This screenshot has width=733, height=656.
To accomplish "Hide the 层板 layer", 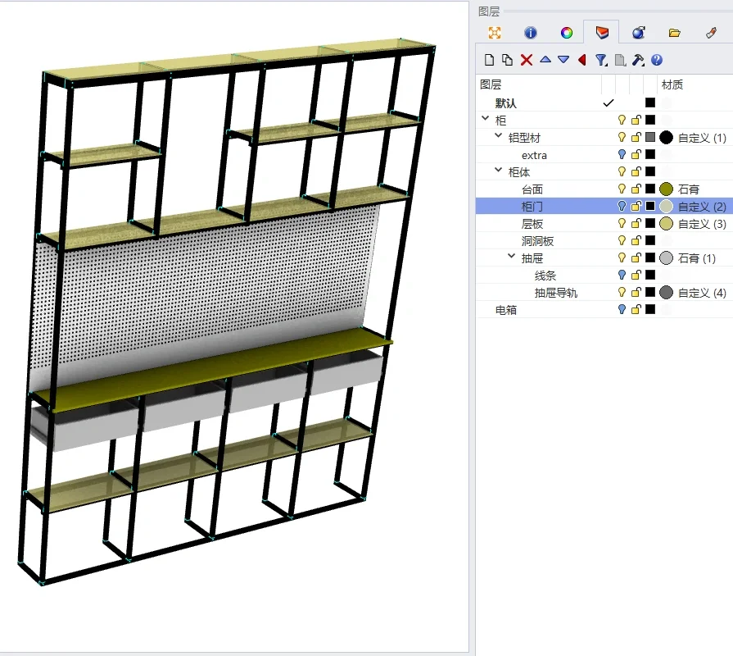I will 622,223.
